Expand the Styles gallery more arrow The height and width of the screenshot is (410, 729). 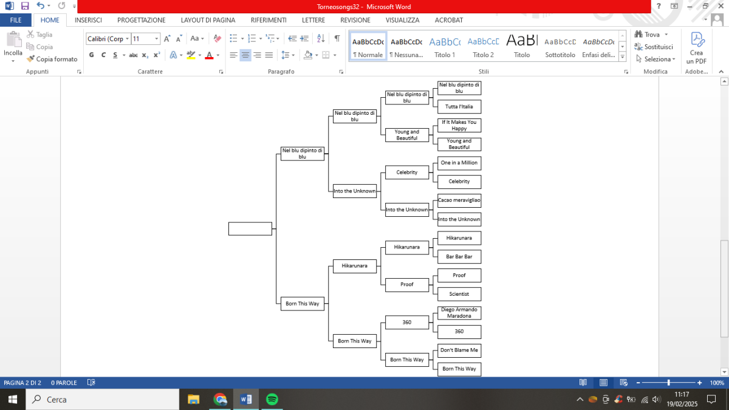[x=622, y=56]
